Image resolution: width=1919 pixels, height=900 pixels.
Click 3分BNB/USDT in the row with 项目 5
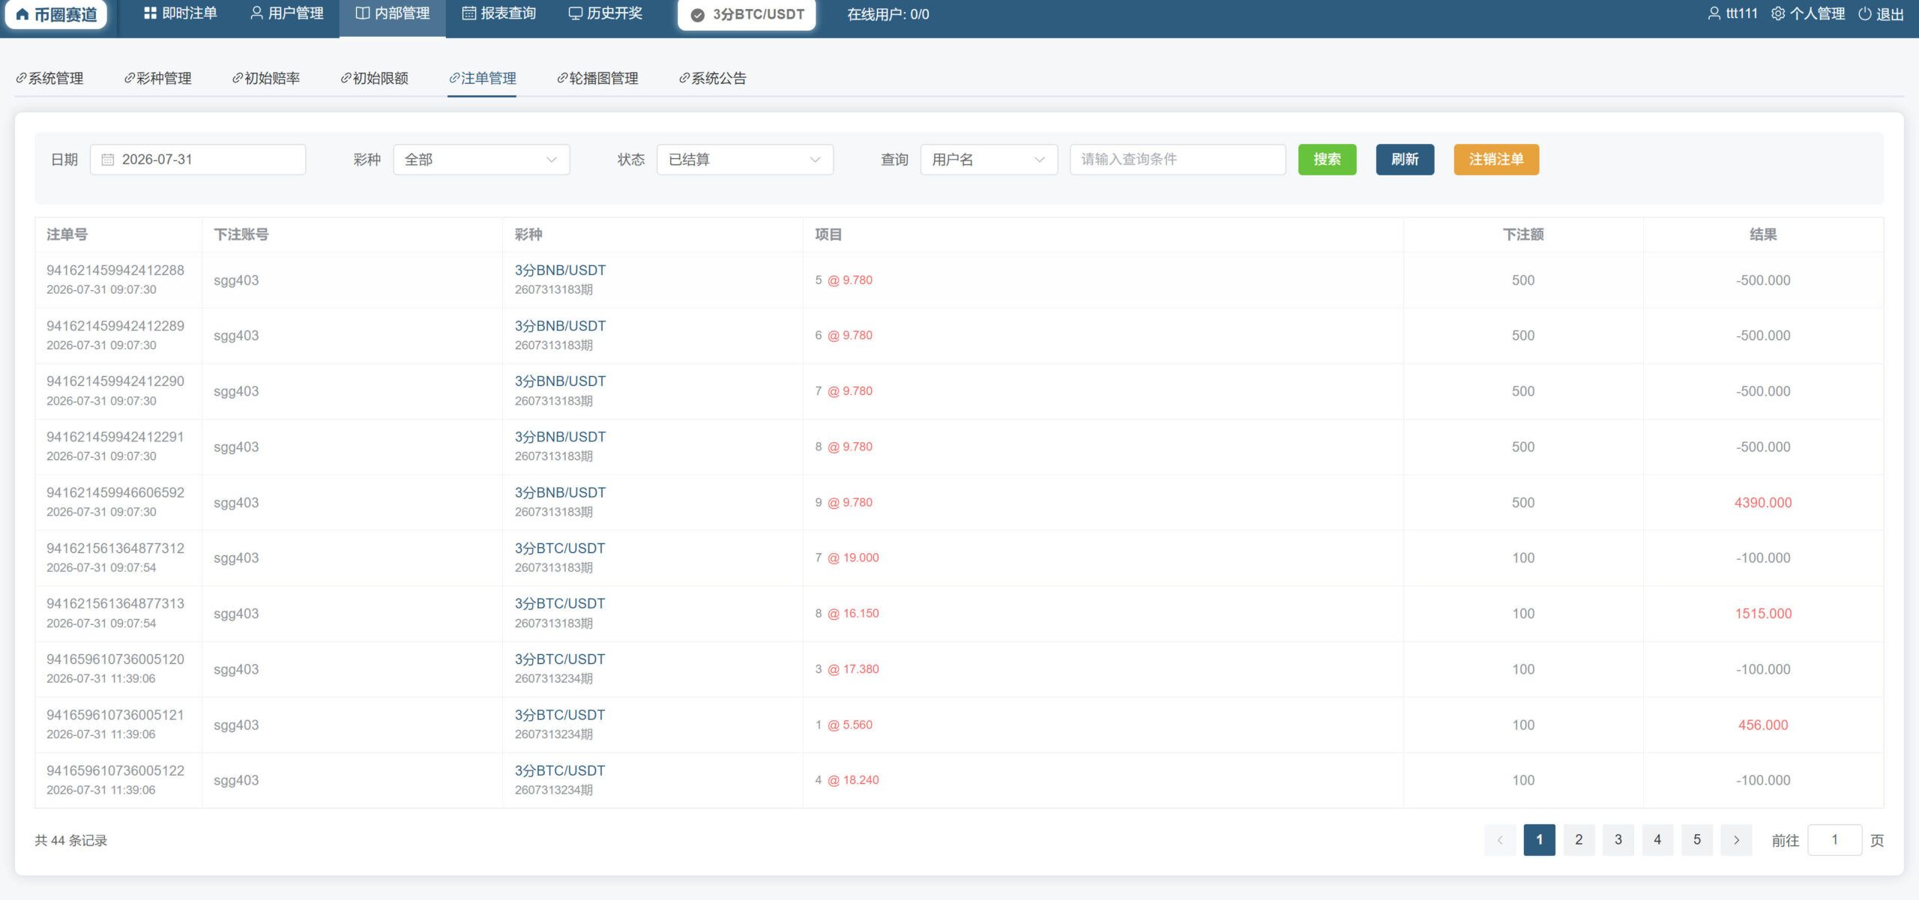(560, 271)
